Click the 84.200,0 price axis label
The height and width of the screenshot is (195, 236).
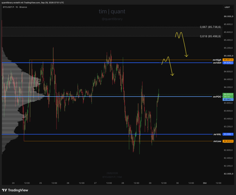coord(228,87)
